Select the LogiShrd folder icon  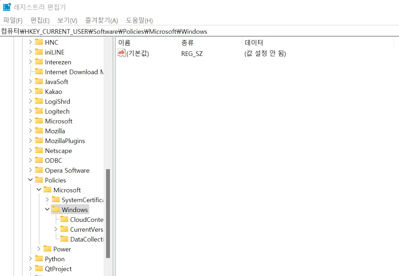pos(39,101)
